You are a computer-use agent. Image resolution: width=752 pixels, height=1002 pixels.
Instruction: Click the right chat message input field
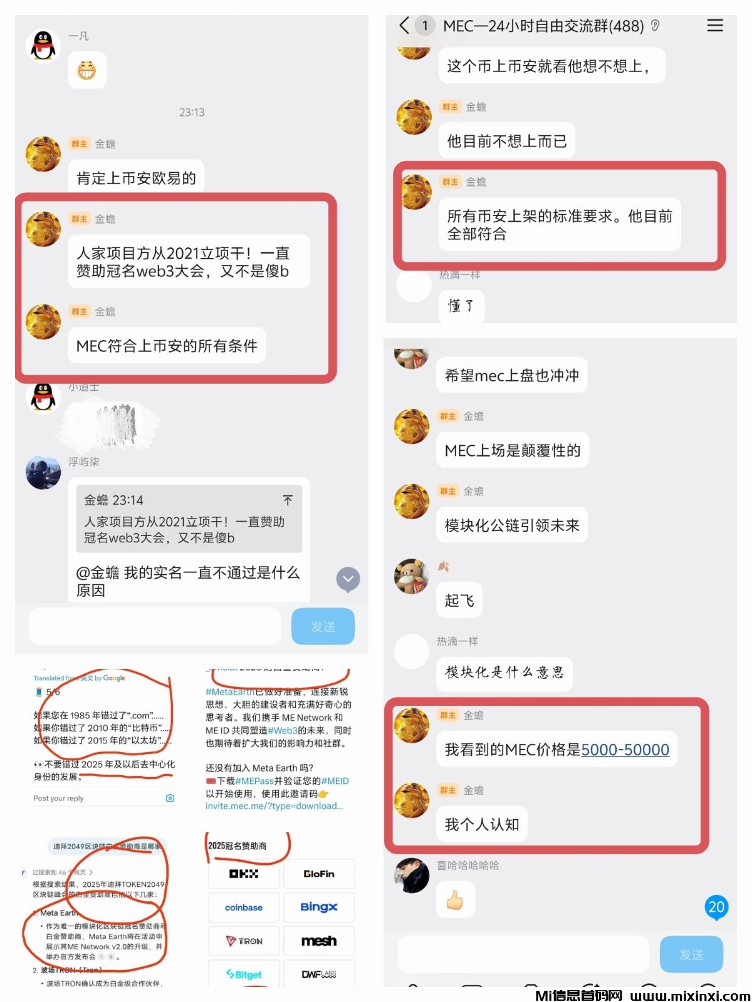coord(523,954)
